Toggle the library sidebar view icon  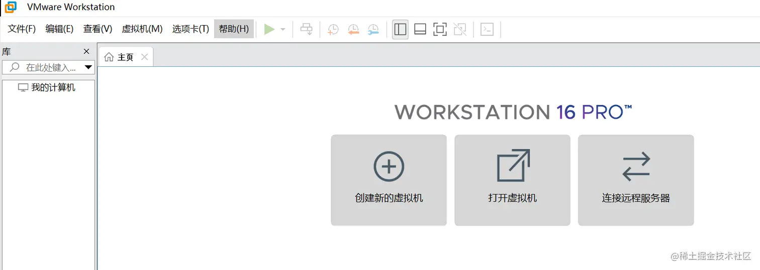[400, 30]
